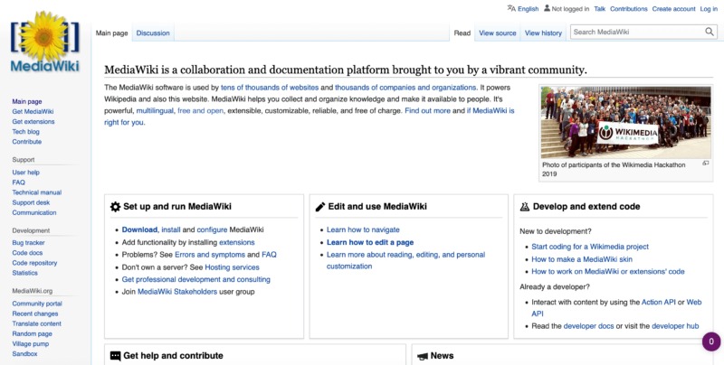Open the View history tab
This screenshot has height=365, width=724.
tap(543, 33)
